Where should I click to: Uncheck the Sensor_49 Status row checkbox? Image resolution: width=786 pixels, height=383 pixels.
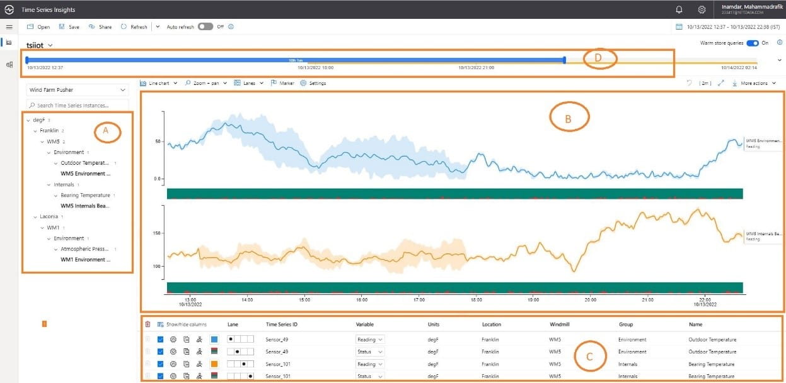tap(160, 351)
